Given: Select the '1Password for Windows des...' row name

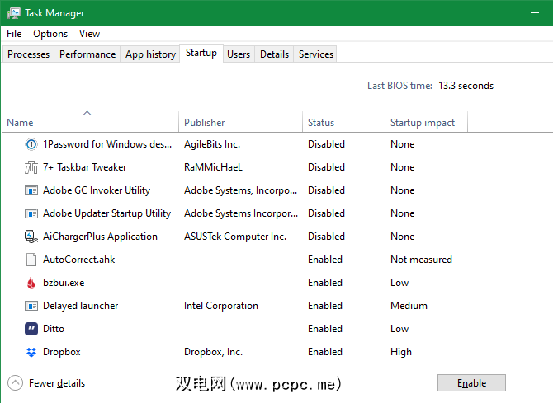Looking at the screenshot, I should 107,144.
